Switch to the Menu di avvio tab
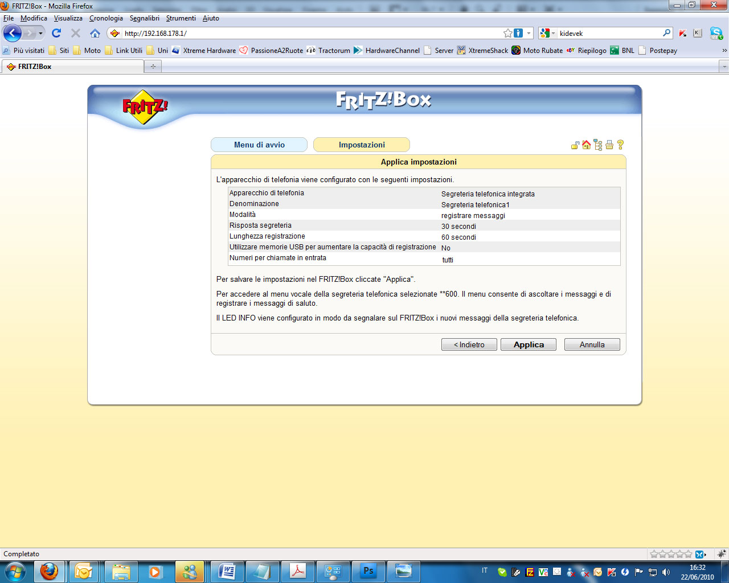The height and width of the screenshot is (583, 729). point(259,145)
